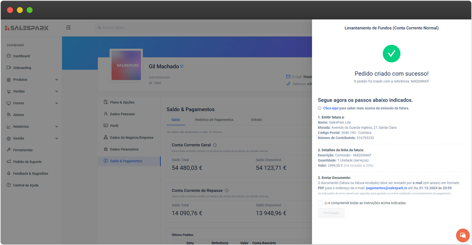The height and width of the screenshot is (245, 472).
Task: Click the 'Clica aqui' invoice help link
Action: tap(331, 108)
